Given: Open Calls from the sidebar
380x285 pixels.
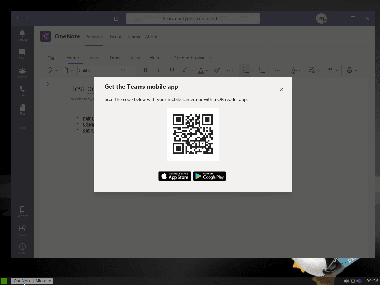Looking at the screenshot, I should 22,91.
